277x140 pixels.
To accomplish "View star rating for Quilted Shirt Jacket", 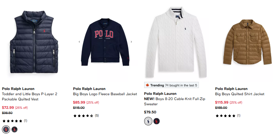I will click(228, 116).
